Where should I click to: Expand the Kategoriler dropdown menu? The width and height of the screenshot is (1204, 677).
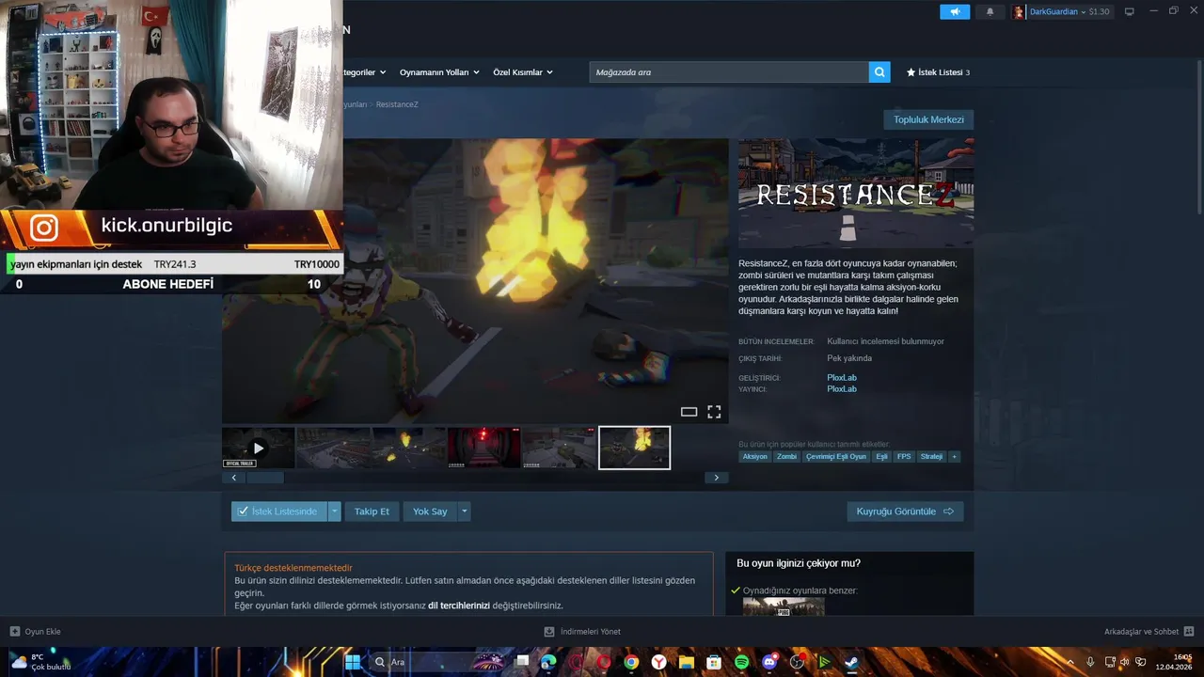(365, 72)
